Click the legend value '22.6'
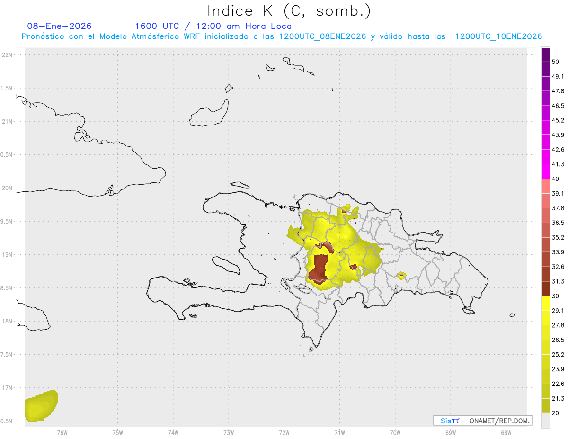 tap(558, 384)
